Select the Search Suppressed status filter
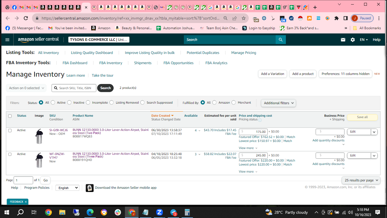The width and height of the screenshot is (387, 218). pos(143,102)
